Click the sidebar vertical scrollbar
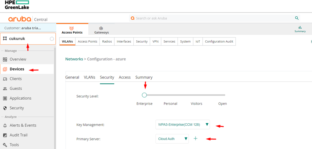312x149 pixels. point(55,98)
